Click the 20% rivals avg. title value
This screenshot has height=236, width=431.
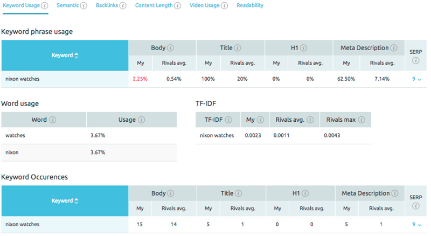242,79
